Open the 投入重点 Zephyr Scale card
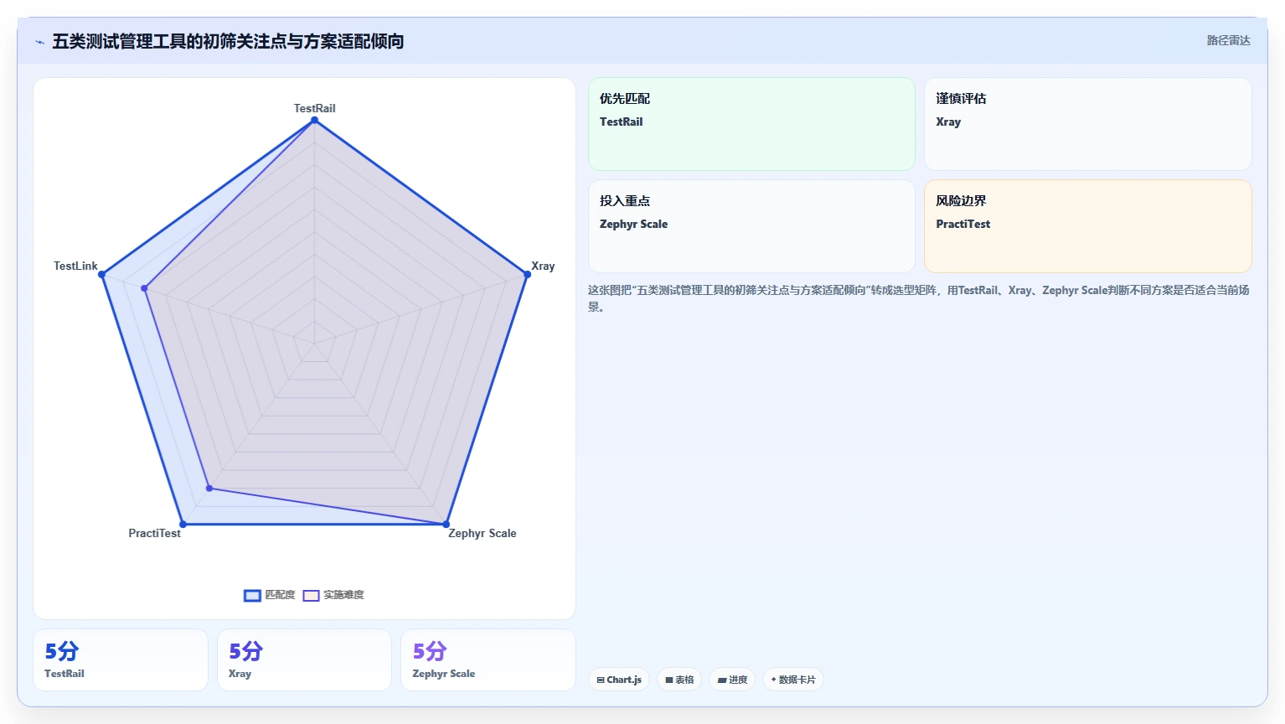1285x724 pixels. [x=751, y=226]
